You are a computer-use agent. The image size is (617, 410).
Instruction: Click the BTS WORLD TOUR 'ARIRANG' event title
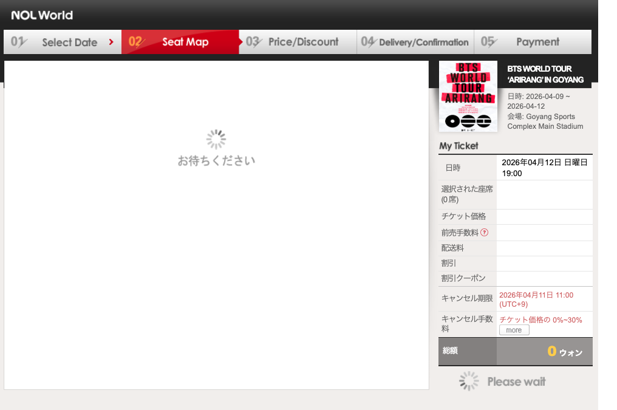[x=545, y=74]
